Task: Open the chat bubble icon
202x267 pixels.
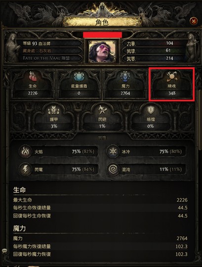Action: (x=4, y=251)
